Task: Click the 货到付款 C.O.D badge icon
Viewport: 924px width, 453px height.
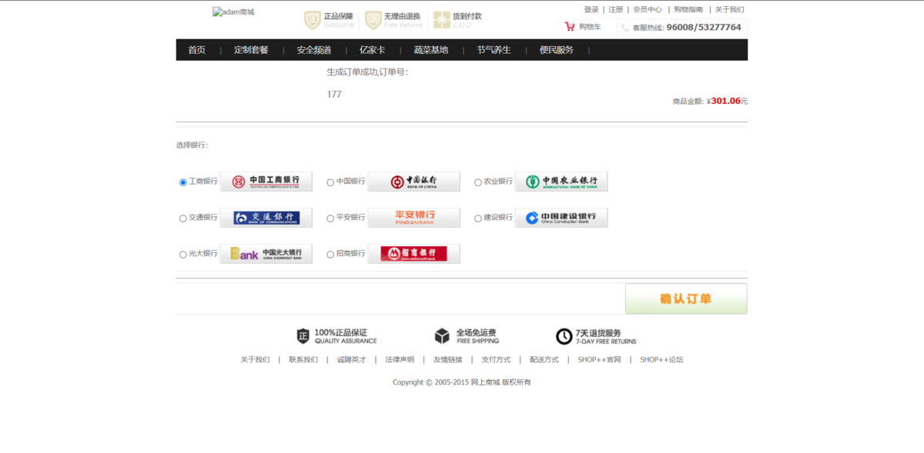Action: coord(441,20)
